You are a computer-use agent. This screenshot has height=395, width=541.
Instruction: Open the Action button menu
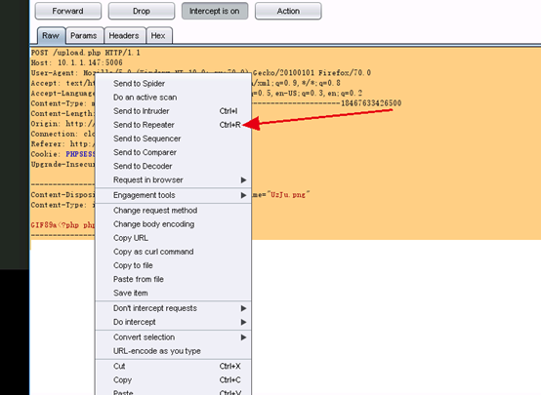(x=288, y=11)
